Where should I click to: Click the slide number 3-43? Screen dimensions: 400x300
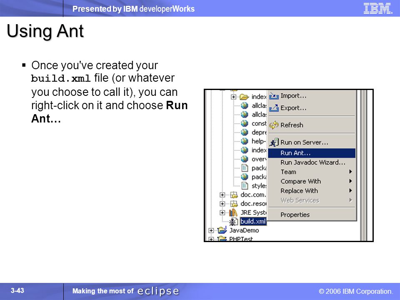[x=17, y=290]
